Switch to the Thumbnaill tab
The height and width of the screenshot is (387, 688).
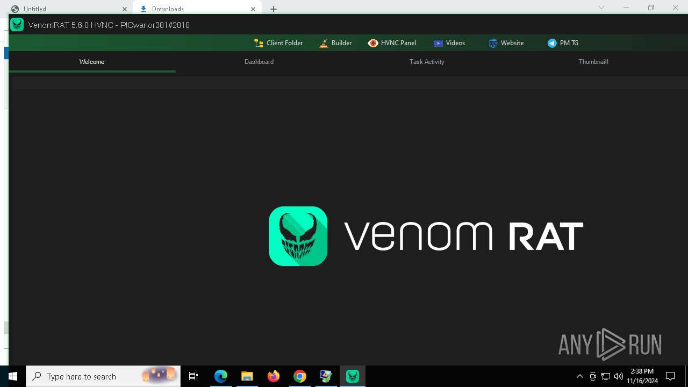593,62
